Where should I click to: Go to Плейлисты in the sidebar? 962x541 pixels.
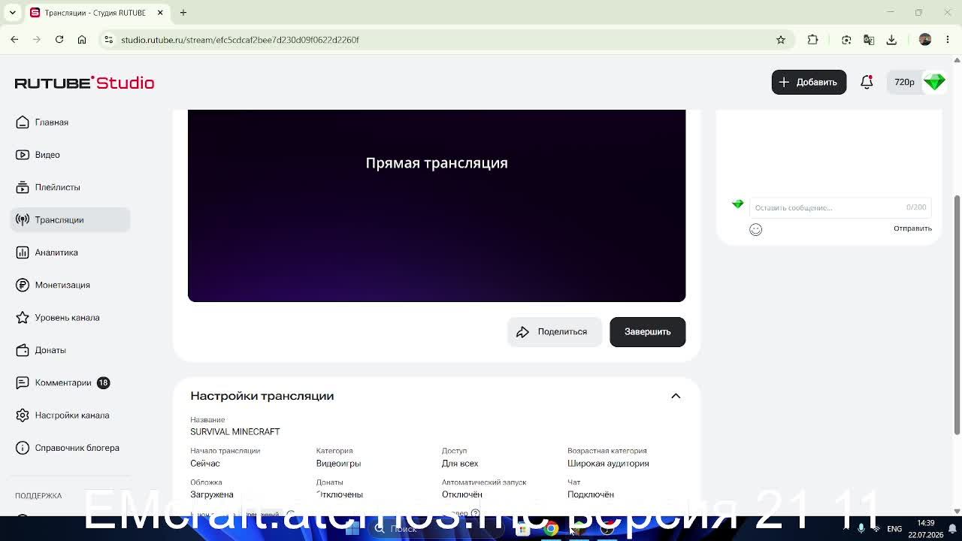tap(57, 187)
